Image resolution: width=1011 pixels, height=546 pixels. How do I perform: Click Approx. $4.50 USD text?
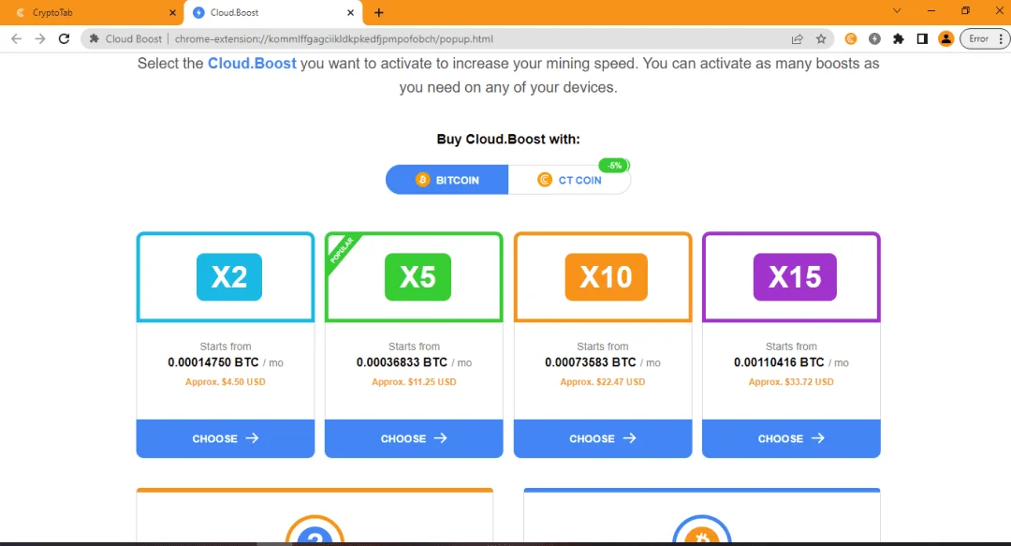(225, 381)
